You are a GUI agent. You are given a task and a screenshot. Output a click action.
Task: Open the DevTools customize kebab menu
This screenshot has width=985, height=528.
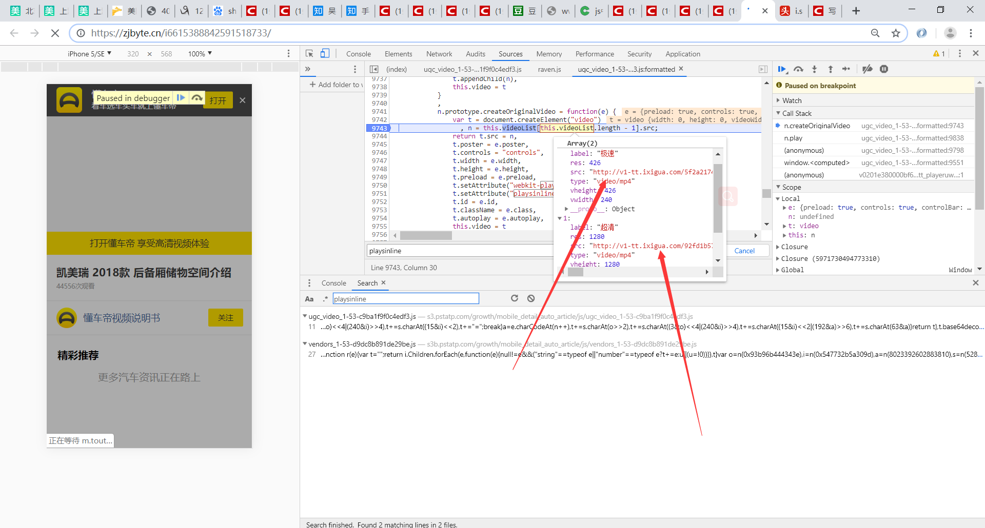pos(960,53)
